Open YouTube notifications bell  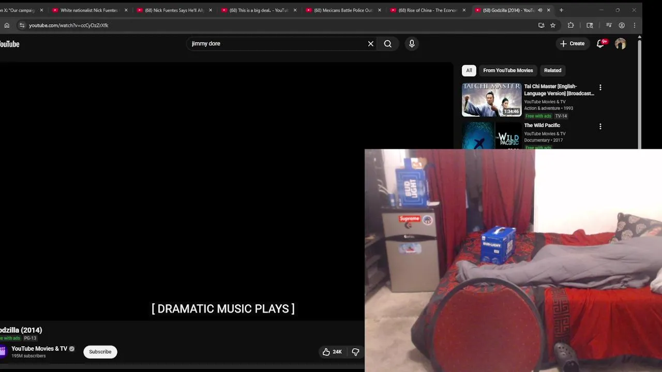(x=600, y=43)
